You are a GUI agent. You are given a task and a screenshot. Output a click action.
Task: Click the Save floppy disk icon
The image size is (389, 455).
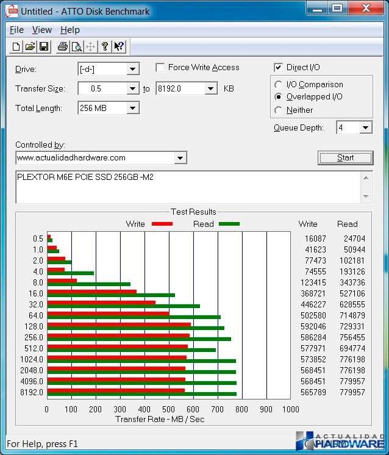pos(44,46)
